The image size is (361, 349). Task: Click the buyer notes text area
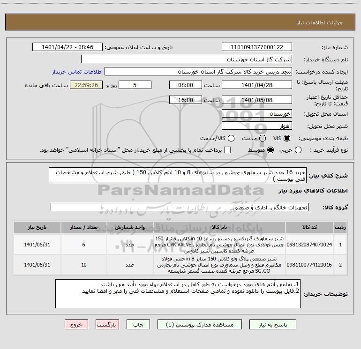click(178, 294)
